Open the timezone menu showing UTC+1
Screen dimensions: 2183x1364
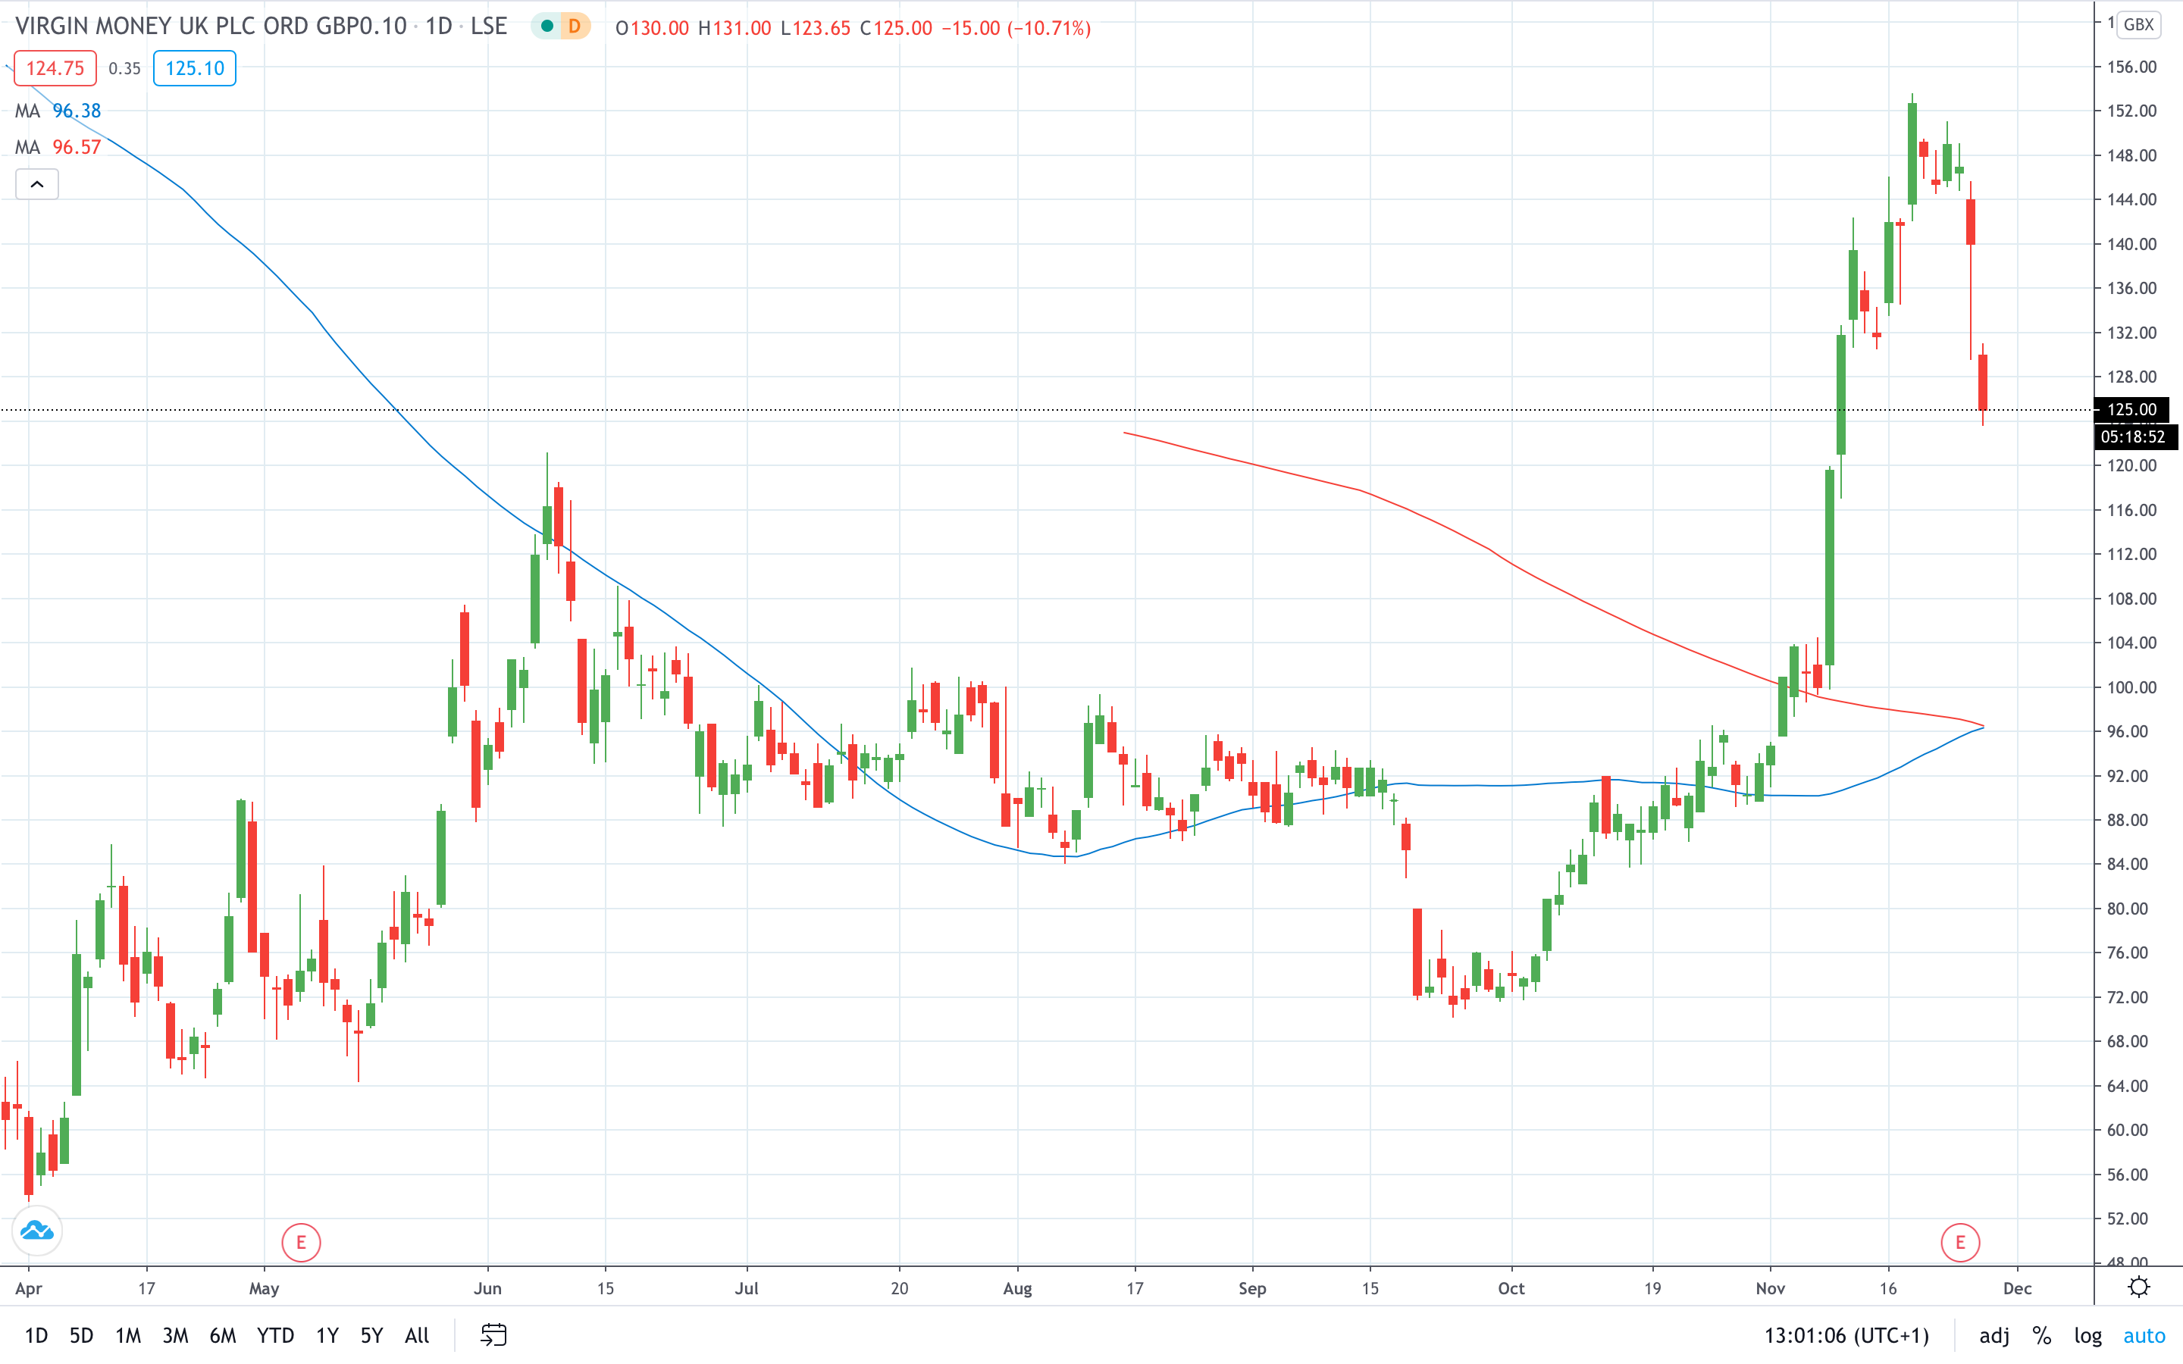click(1846, 1336)
